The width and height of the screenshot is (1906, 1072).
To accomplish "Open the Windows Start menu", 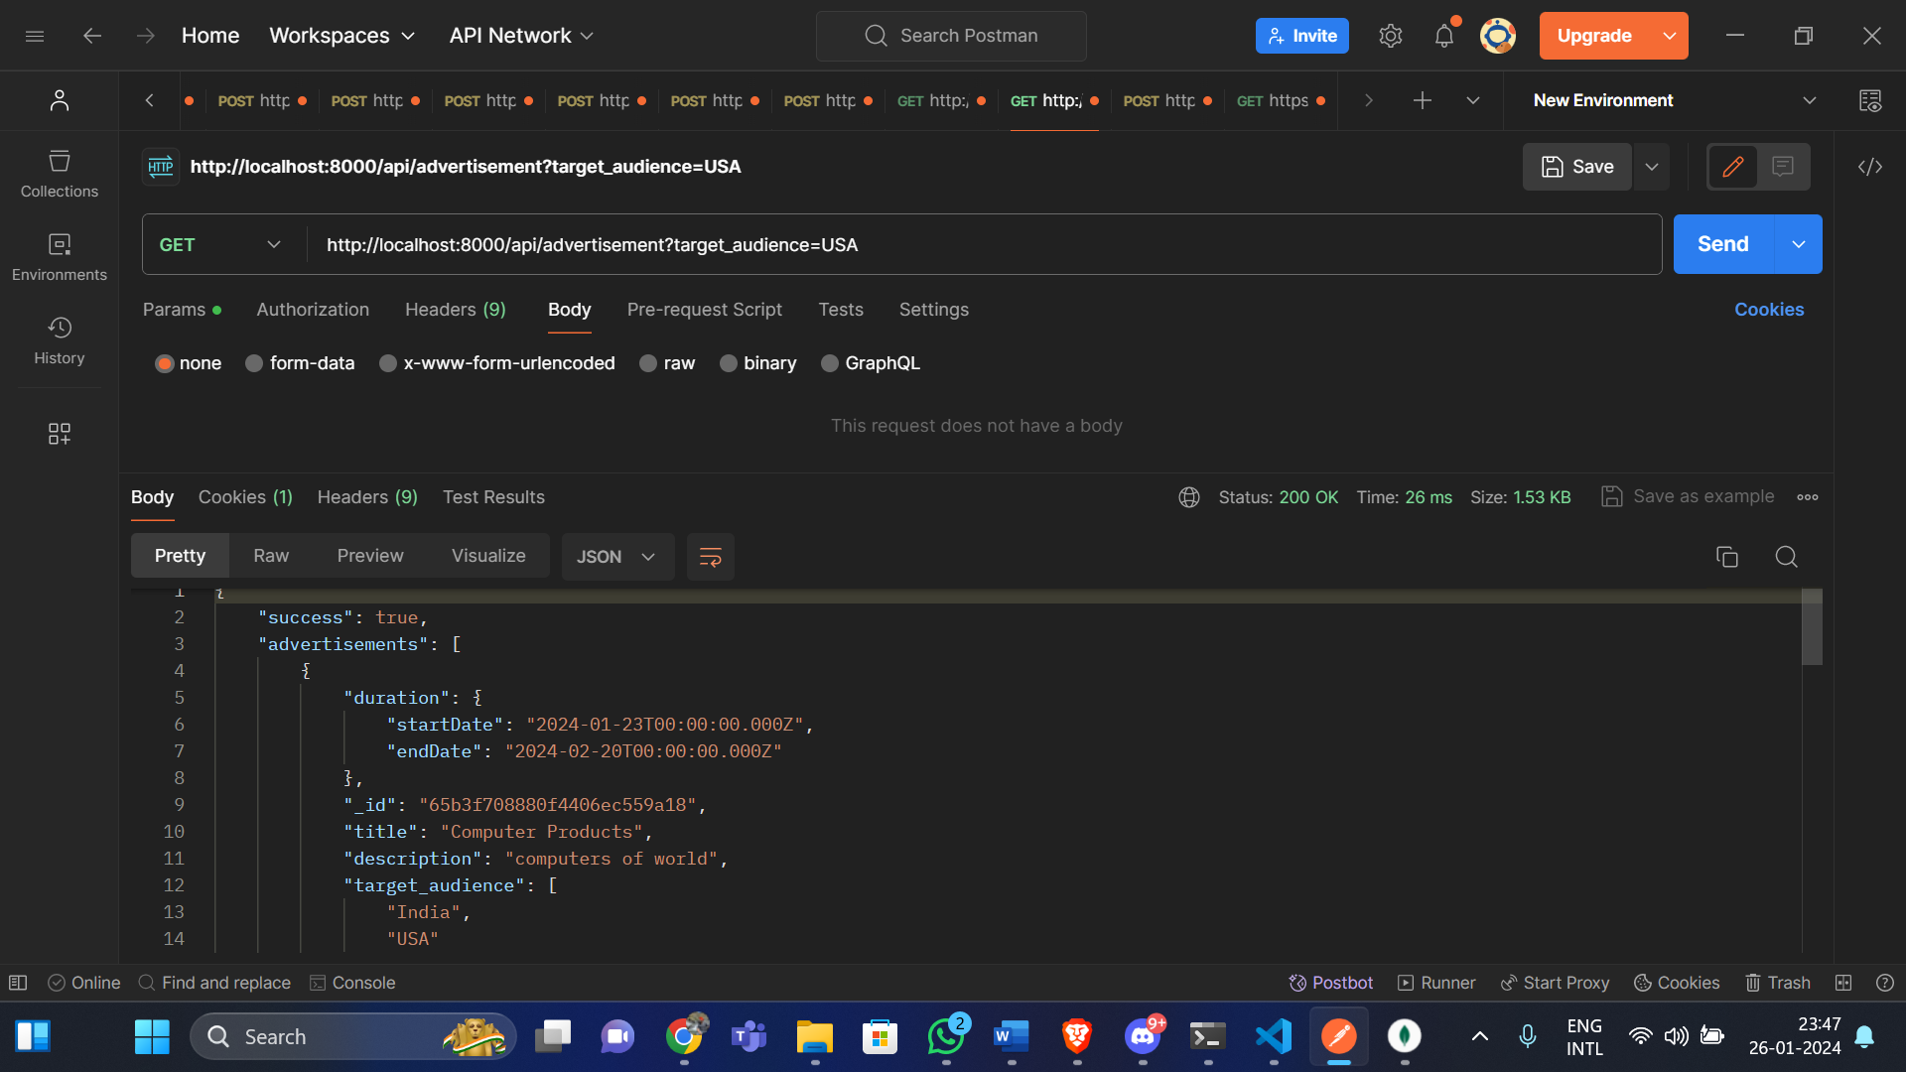I will pos(152,1036).
